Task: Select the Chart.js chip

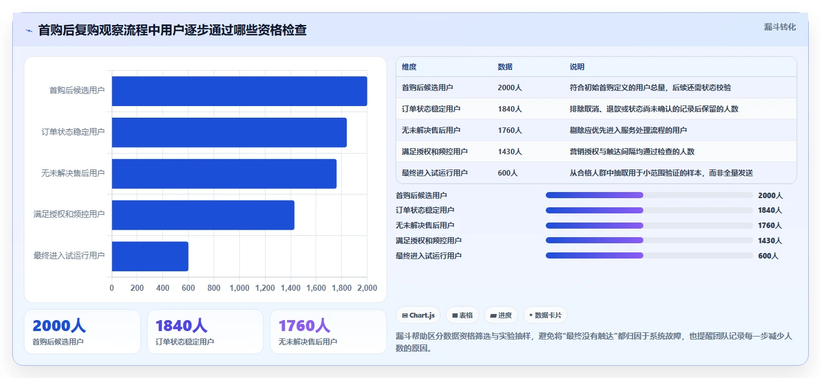Action: 419,315
